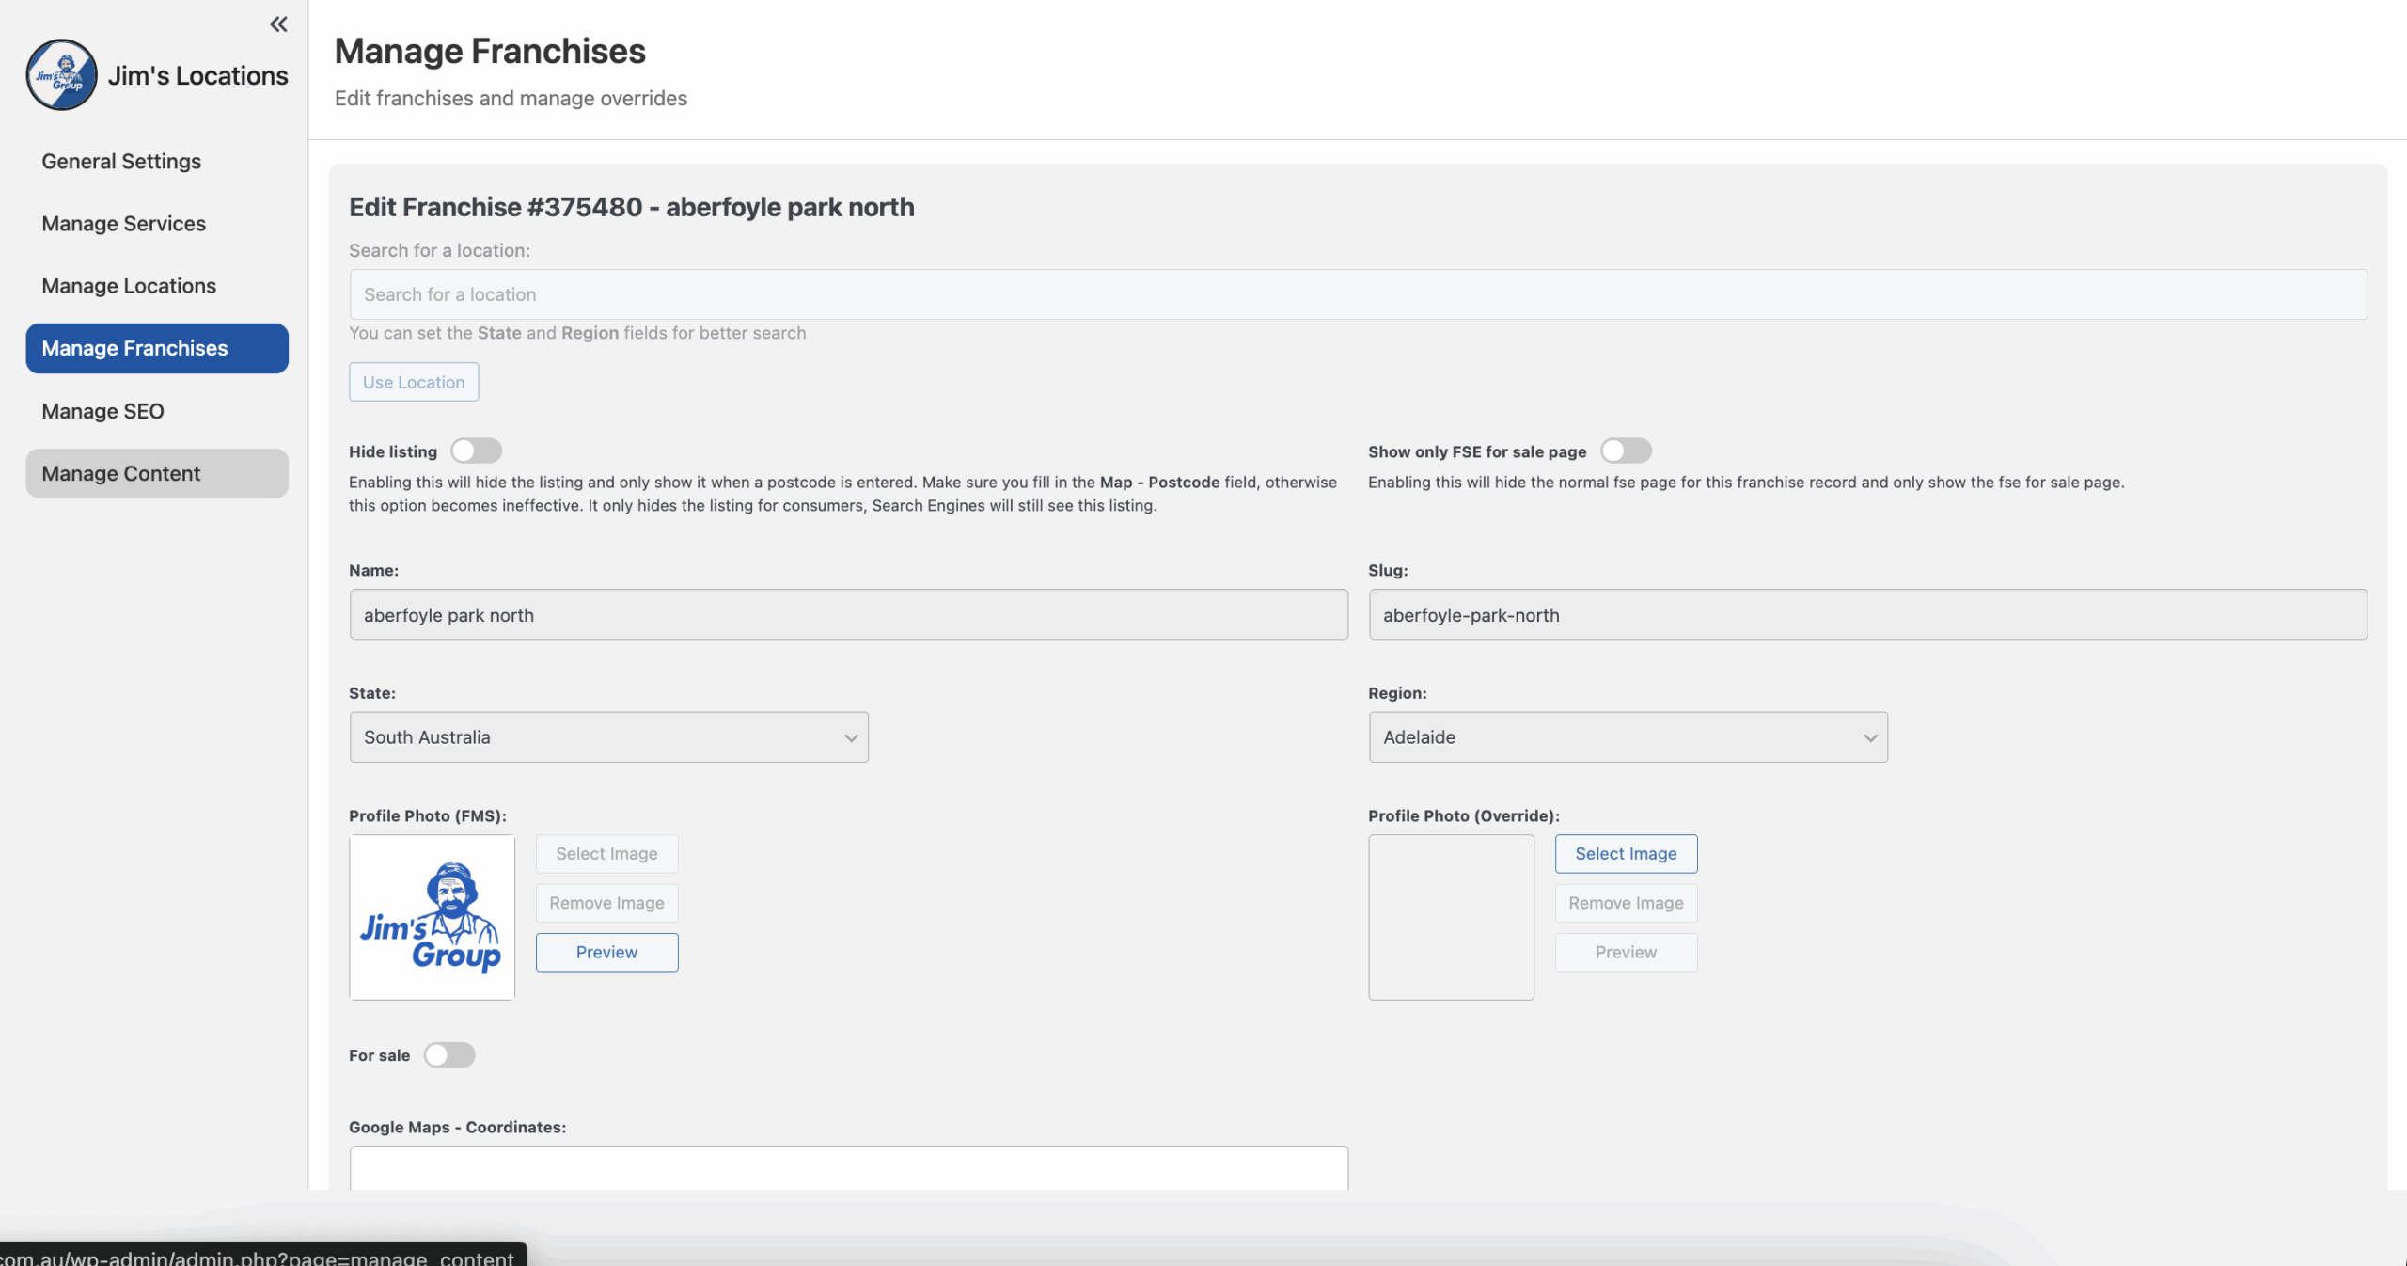Click the FMS profile photo thumbnail
Screen dimensions: 2407x1266
coord(432,917)
